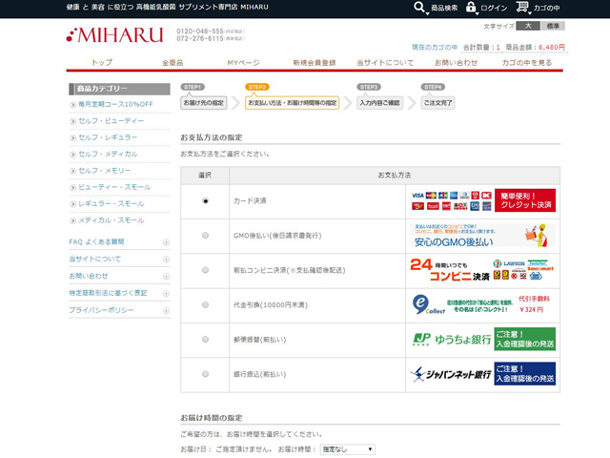Open the ビューティー・スモール category link
The height and width of the screenshot is (458, 610).
114,187
